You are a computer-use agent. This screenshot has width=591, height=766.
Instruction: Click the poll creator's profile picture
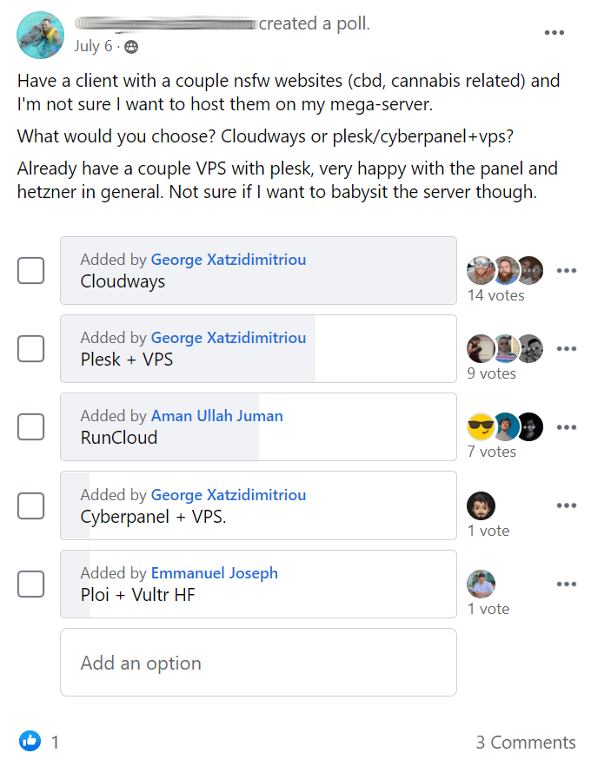click(x=40, y=35)
